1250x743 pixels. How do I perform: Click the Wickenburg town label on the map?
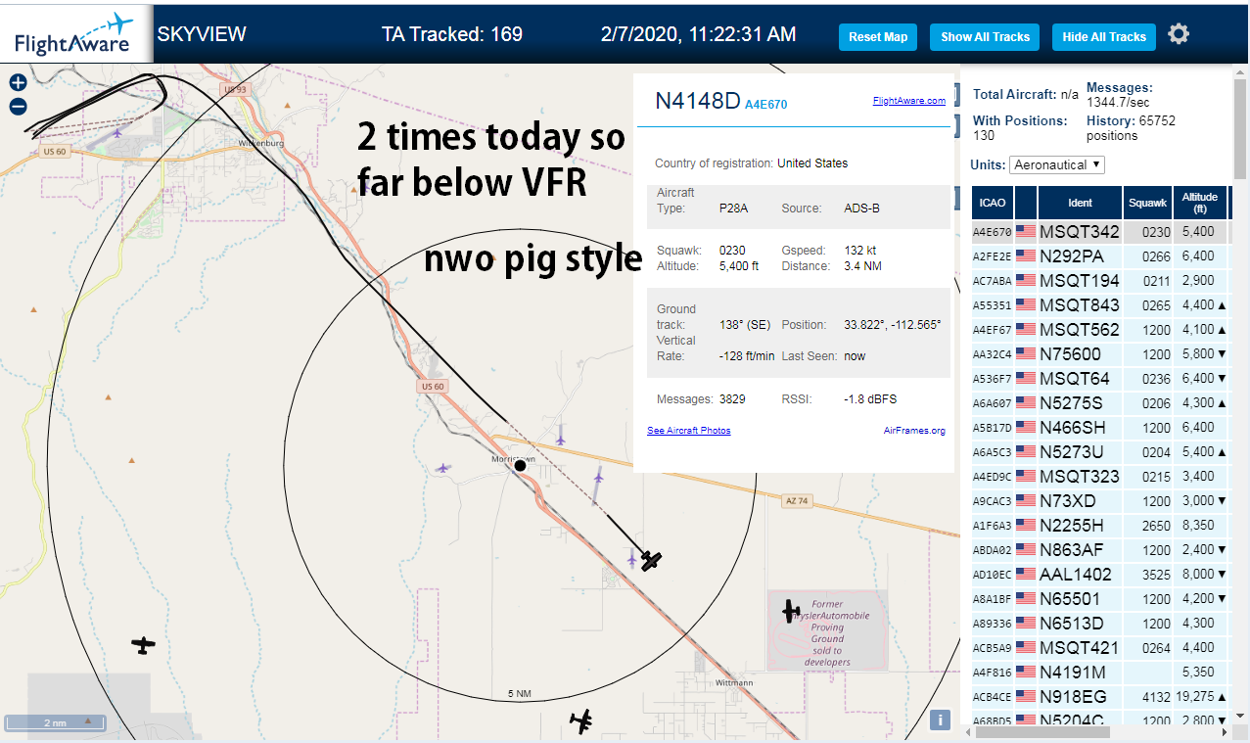[260, 143]
